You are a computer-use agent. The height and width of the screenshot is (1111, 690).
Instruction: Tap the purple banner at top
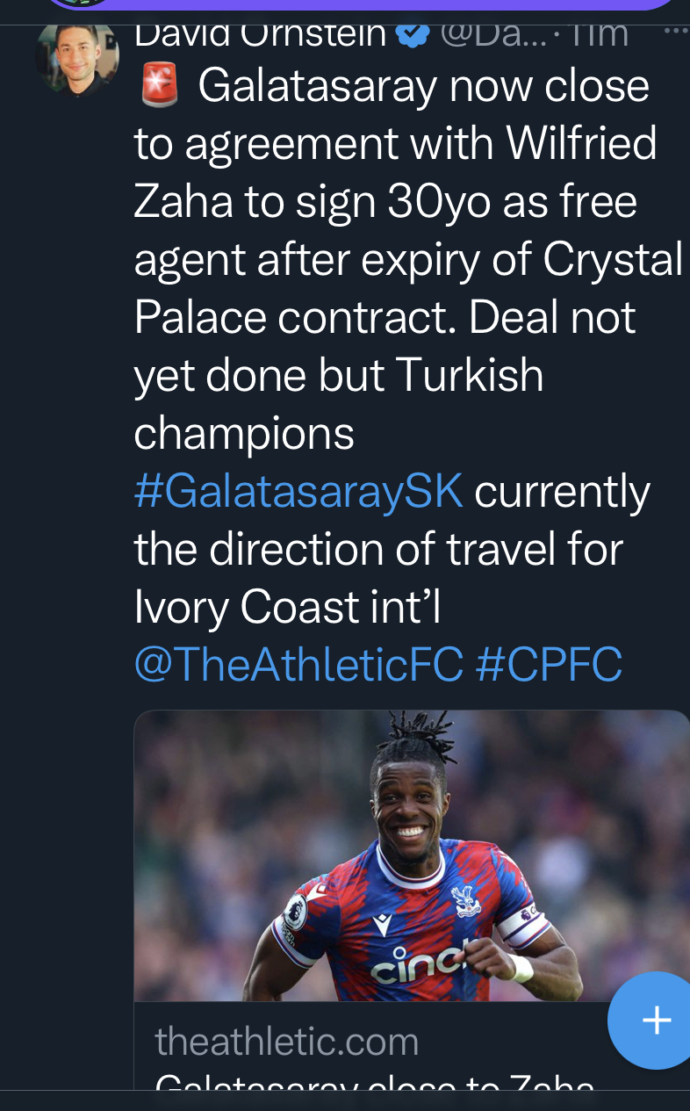tap(360, 5)
